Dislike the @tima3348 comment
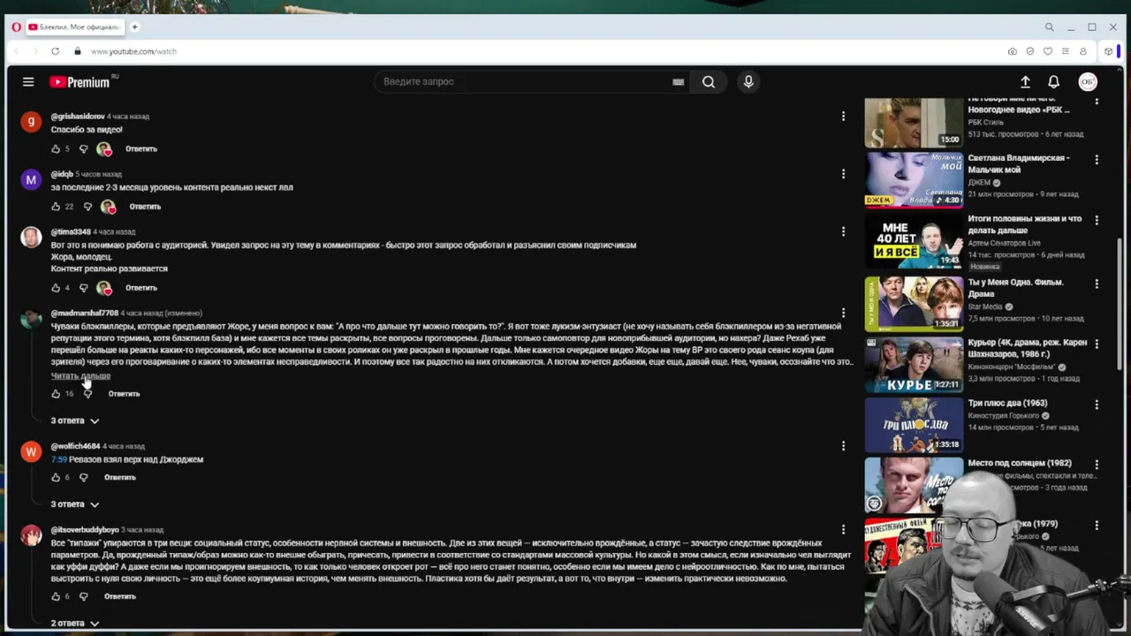The image size is (1131, 636). [84, 288]
